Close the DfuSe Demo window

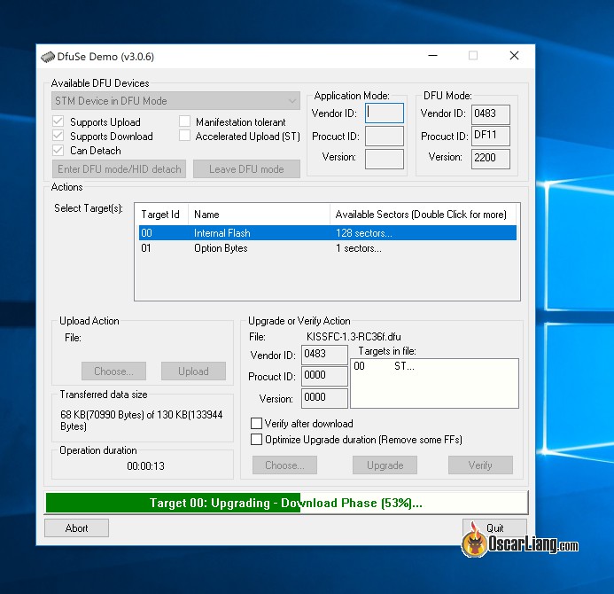(514, 56)
